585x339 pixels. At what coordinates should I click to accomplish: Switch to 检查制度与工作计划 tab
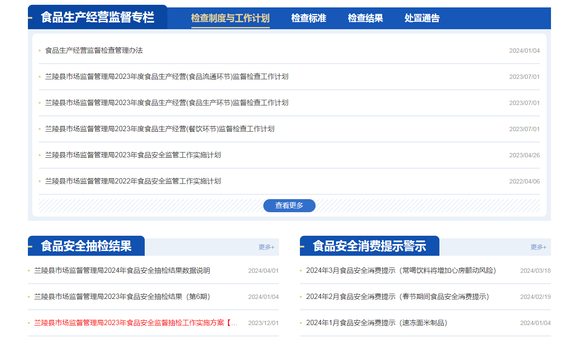(230, 18)
